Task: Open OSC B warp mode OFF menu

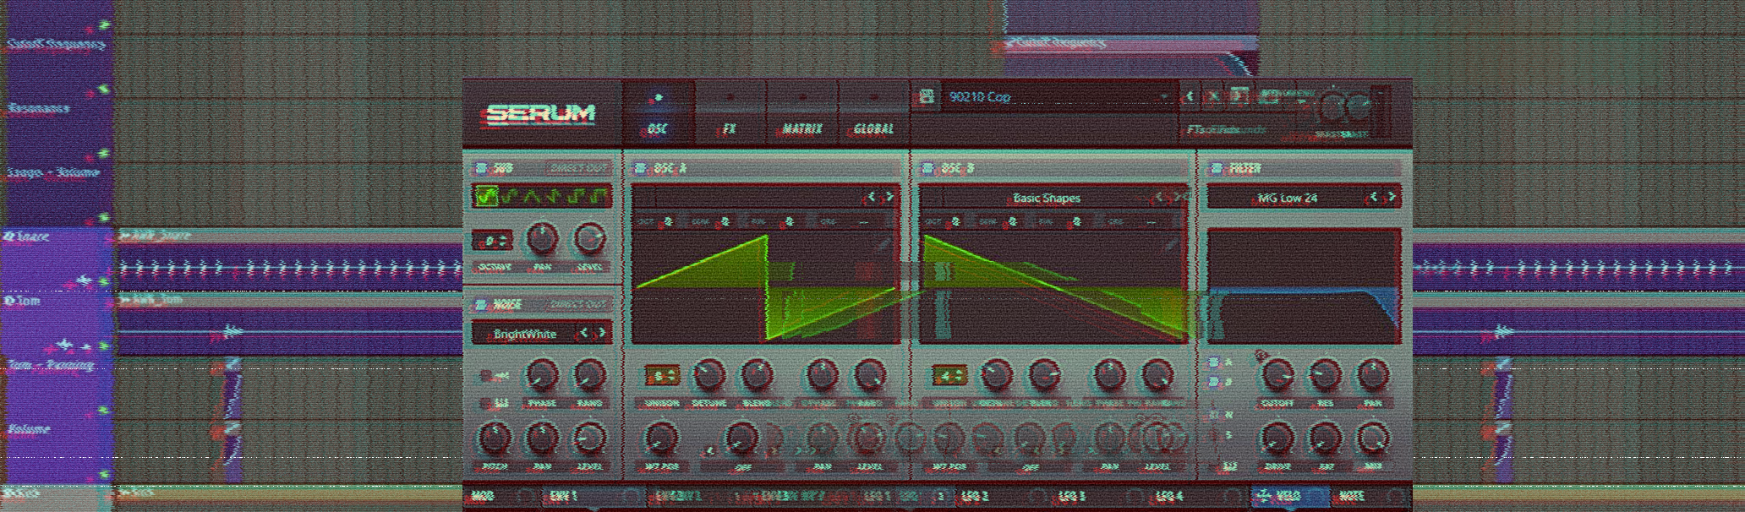Action: click(1031, 466)
